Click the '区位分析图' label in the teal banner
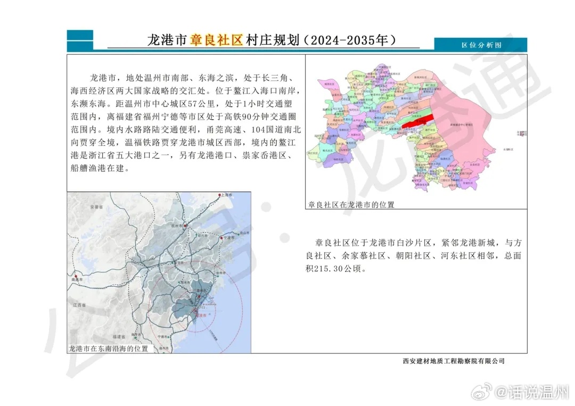Viewport: 575px width, 406px height. pos(481,45)
